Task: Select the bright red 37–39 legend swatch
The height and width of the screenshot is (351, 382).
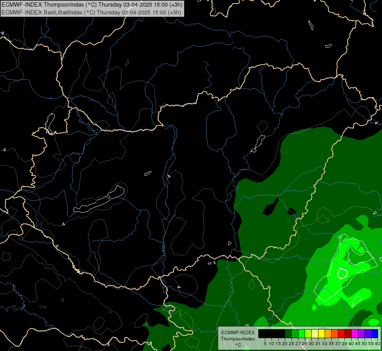Action: pyautogui.click(x=341, y=333)
